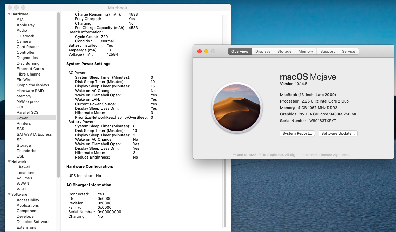Click the serial number W80183TXFYT
Screen dimensions: 396x232
coord(323,121)
